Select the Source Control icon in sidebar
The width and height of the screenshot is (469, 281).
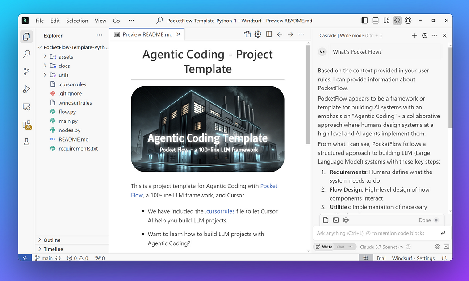pos(26,71)
